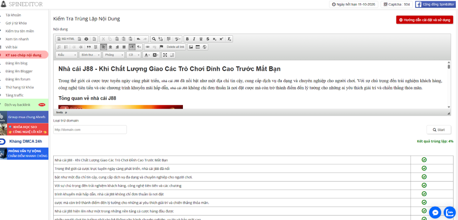The width and height of the screenshot is (458, 220).
Task: Toggle justify text alignment
Action: [124, 47]
